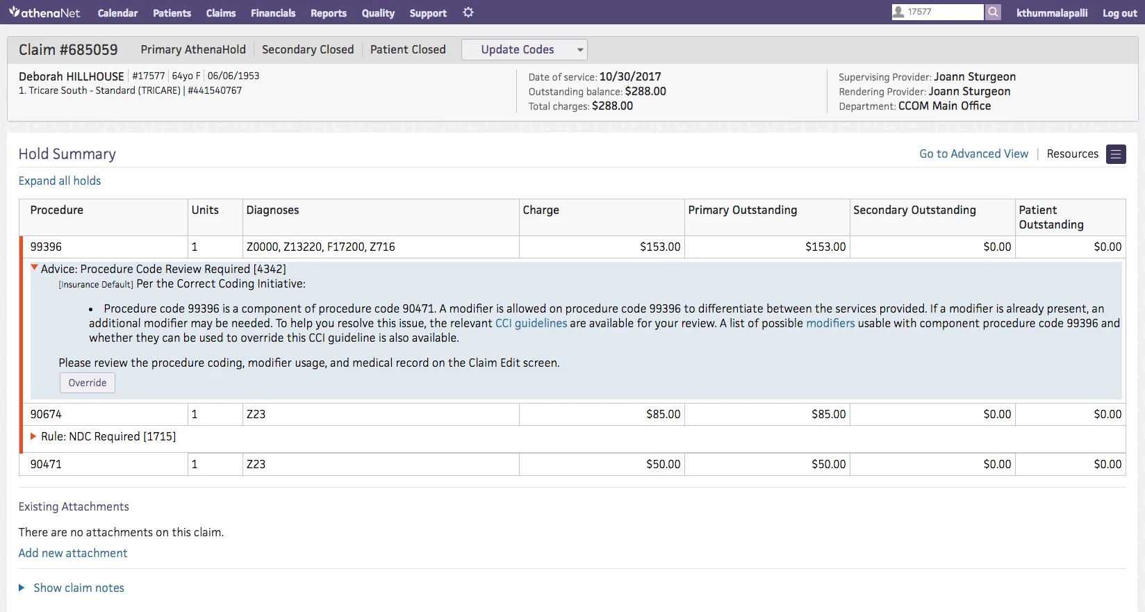Click the Override button
Image resolution: width=1145 pixels, height=612 pixels.
coord(88,383)
